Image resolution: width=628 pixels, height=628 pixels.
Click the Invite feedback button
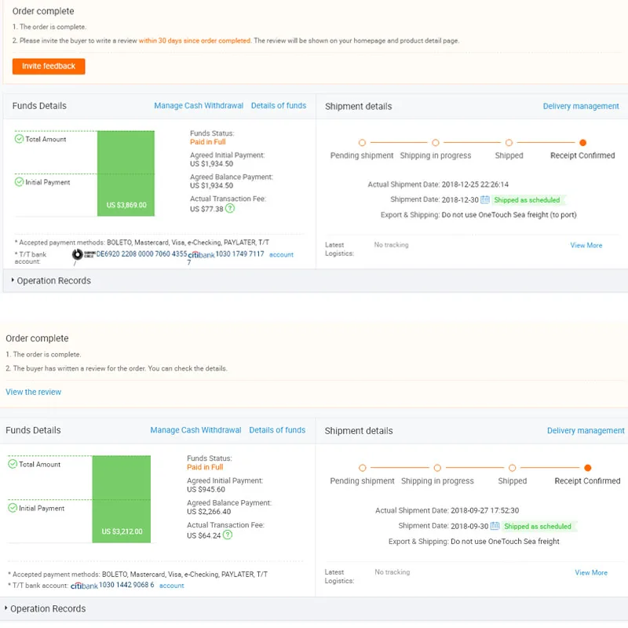click(x=49, y=67)
